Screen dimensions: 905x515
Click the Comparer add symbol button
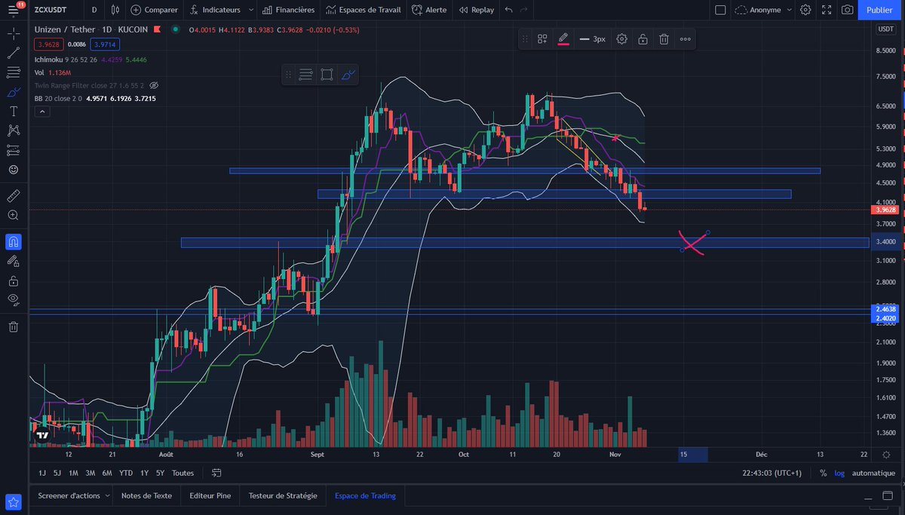pos(154,10)
